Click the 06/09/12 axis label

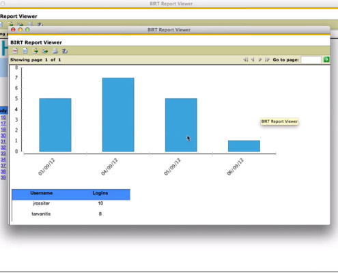click(x=236, y=167)
